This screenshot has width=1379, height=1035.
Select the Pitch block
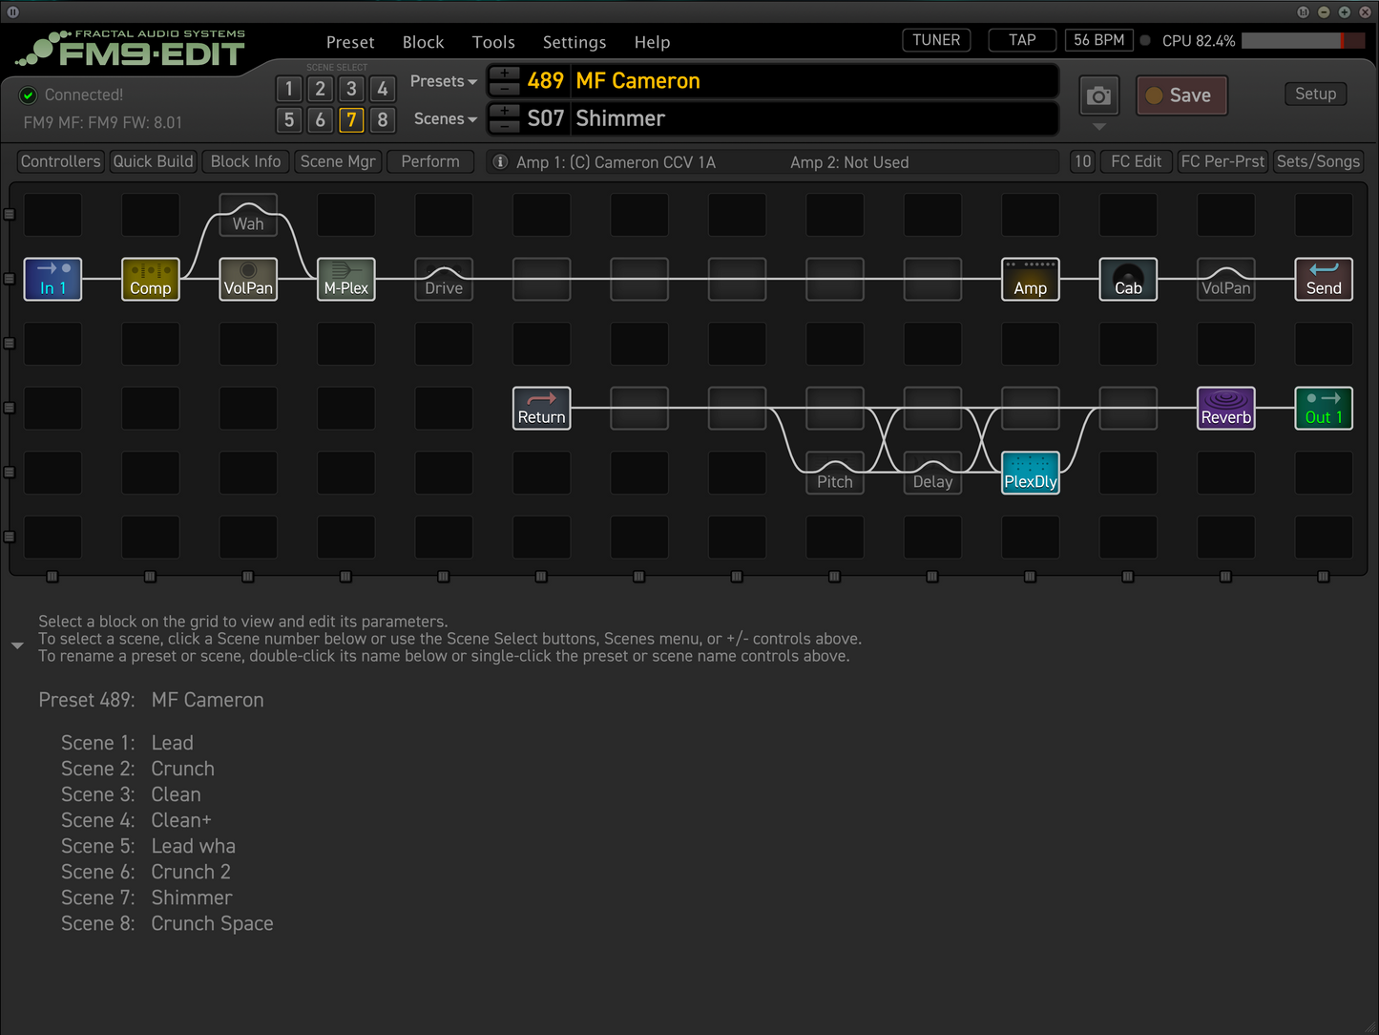click(835, 473)
